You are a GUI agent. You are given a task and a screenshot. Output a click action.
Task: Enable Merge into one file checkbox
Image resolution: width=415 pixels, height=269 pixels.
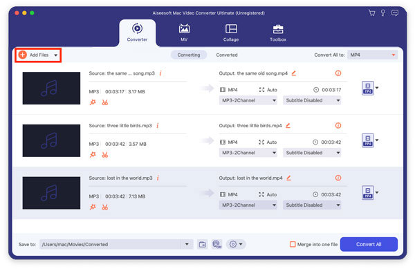(x=293, y=244)
